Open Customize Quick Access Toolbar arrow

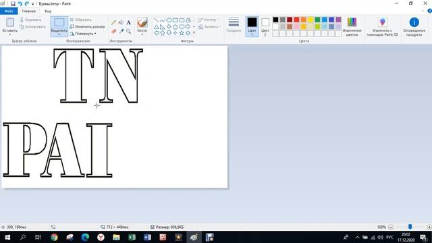tap(33, 4)
